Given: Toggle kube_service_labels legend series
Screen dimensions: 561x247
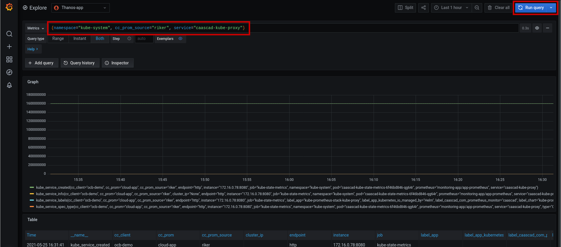Looking at the screenshot, I should 295,200.
